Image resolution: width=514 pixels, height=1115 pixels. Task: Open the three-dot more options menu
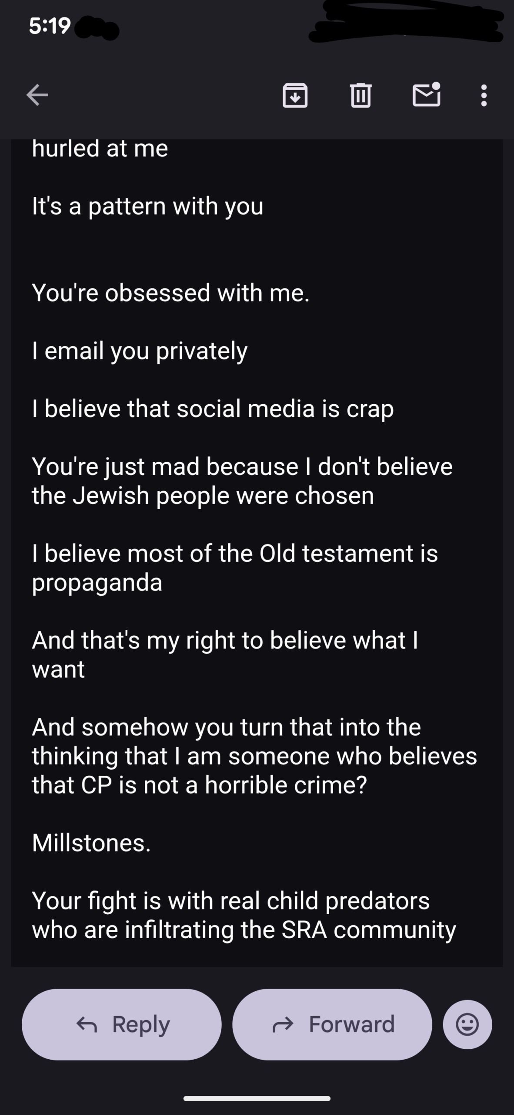tap(484, 95)
